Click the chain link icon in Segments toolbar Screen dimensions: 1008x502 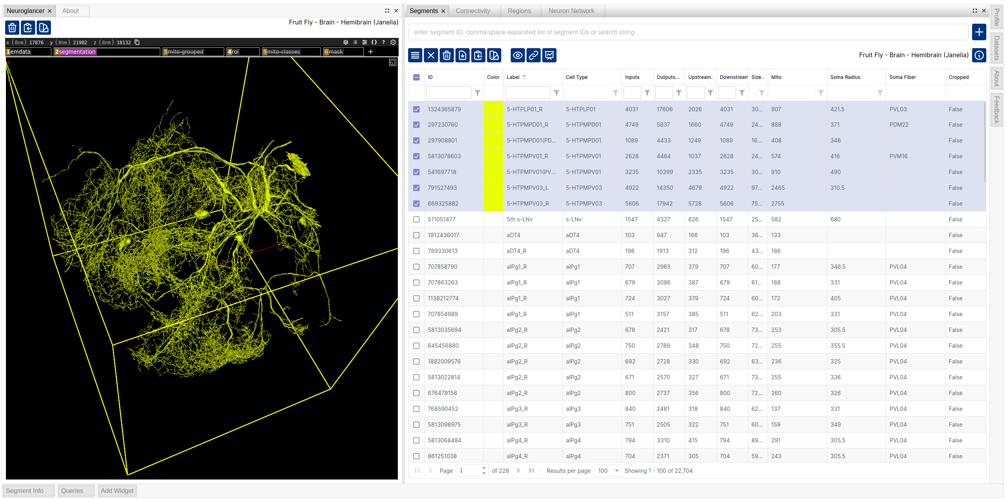(x=534, y=55)
